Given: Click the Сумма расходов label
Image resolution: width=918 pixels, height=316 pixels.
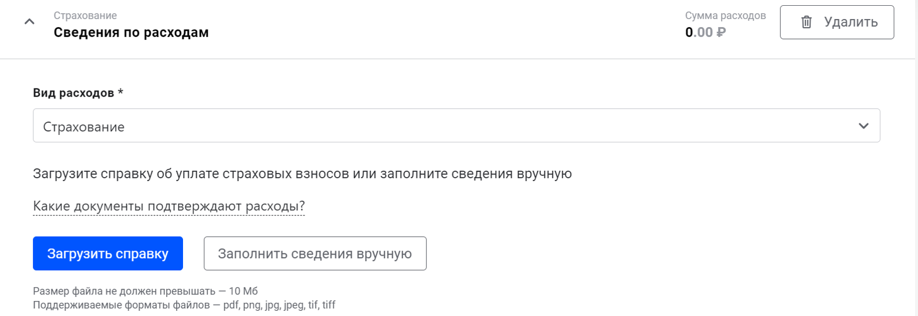Looking at the screenshot, I should [x=725, y=16].
